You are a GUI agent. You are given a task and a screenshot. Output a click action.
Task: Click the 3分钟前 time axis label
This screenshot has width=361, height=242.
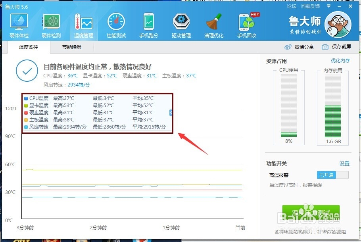(x=25, y=228)
